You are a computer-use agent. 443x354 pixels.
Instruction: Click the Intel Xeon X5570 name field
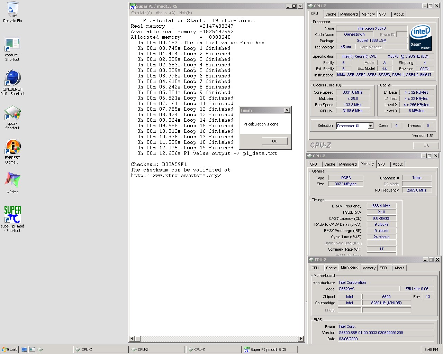point(372,28)
